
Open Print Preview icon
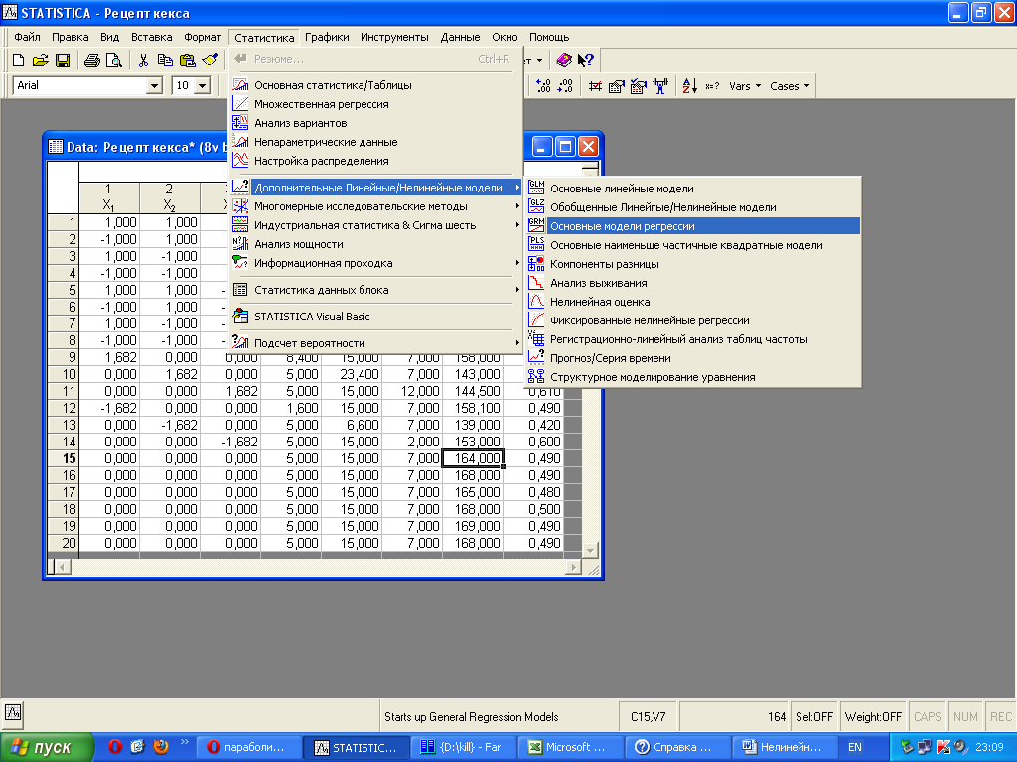point(114,61)
